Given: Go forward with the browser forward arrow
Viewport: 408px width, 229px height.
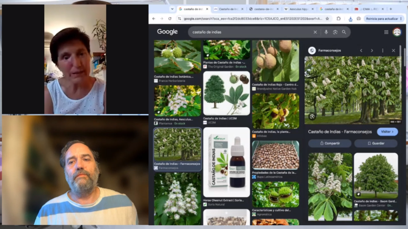Looking at the screenshot, I should [x=162, y=19].
